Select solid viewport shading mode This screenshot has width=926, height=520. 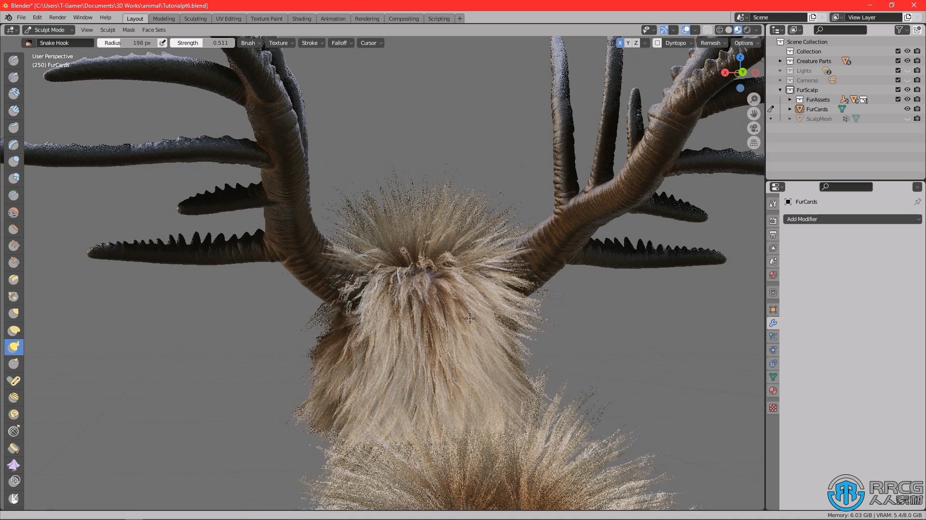(729, 30)
